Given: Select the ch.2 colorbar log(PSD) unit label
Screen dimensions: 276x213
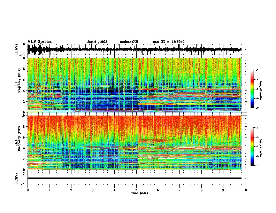Looking at the screenshot, I should click(261, 148).
